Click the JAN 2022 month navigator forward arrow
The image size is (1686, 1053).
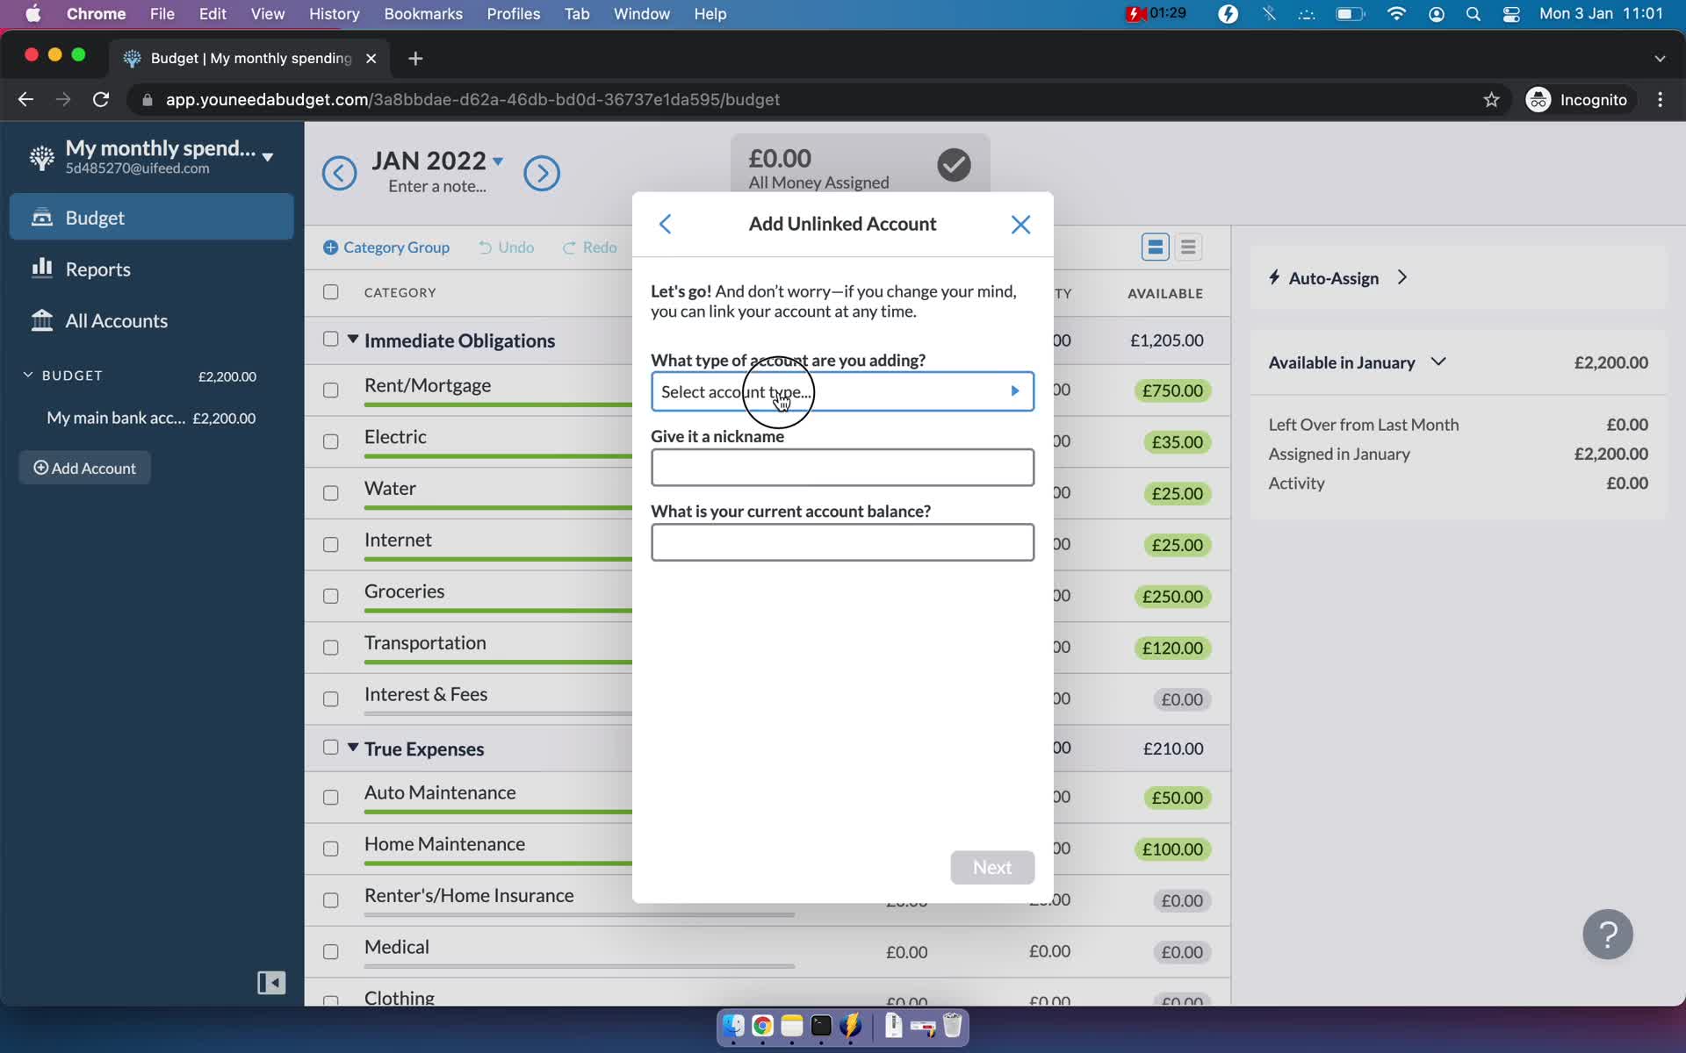(542, 171)
